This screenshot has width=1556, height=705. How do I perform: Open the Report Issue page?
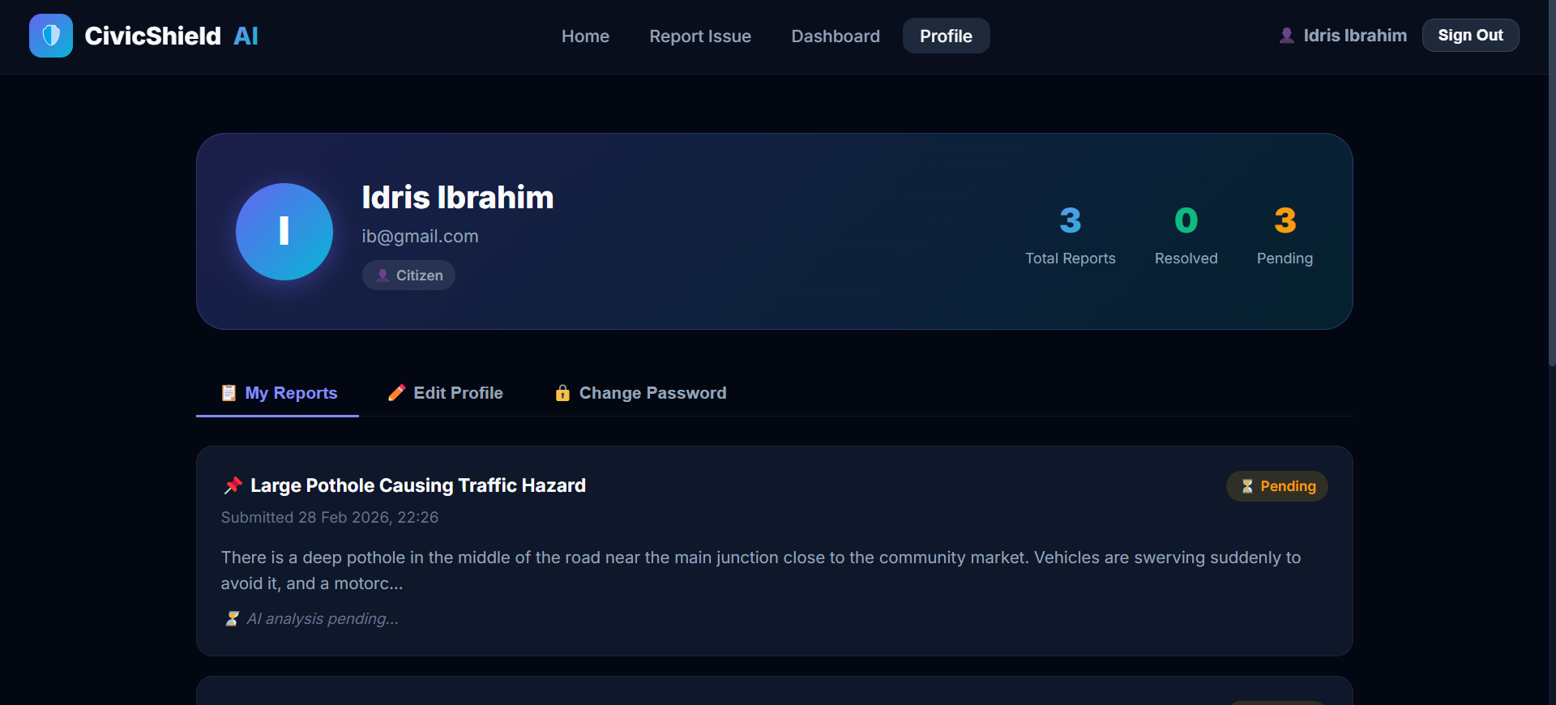coord(700,36)
